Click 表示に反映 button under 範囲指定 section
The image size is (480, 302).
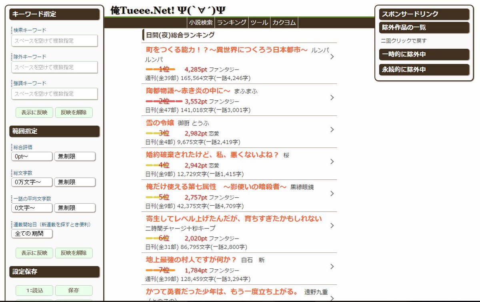(x=34, y=253)
